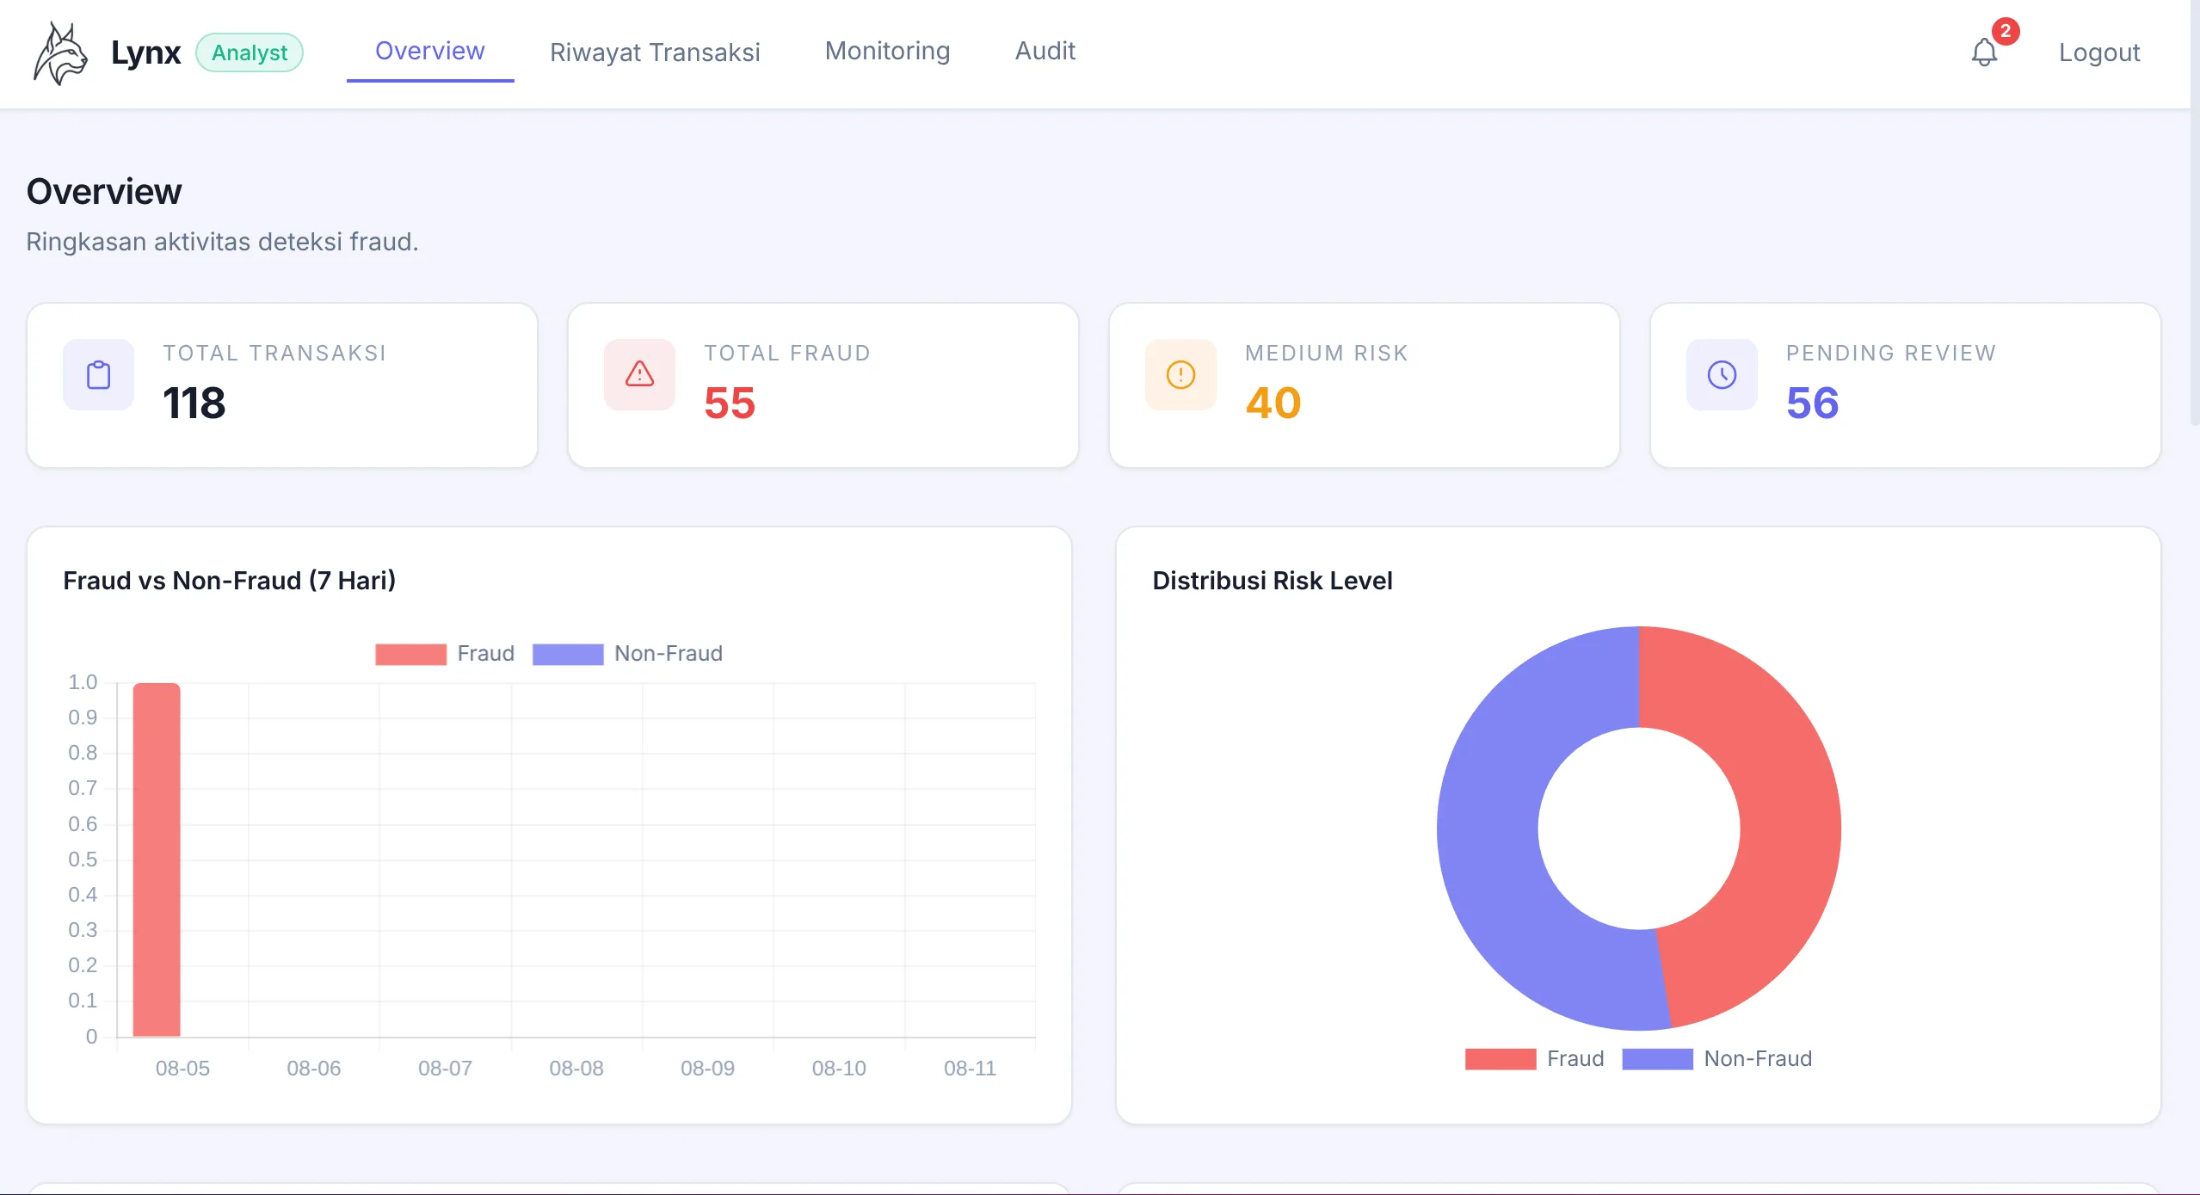Click the Total Fraud value 55
2200x1195 pixels.
pos(730,403)
